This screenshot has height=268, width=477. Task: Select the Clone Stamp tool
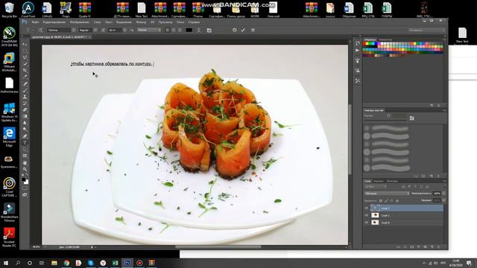[25, 97]
